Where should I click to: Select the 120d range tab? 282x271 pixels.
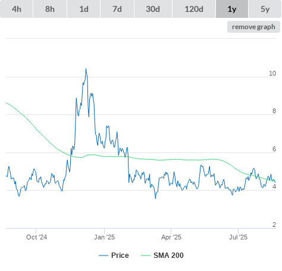[194, 9]
